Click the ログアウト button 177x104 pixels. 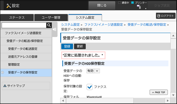[x=166, y=16]
